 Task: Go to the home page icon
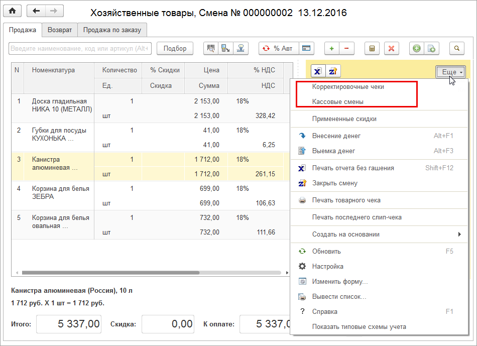(13, 11)
